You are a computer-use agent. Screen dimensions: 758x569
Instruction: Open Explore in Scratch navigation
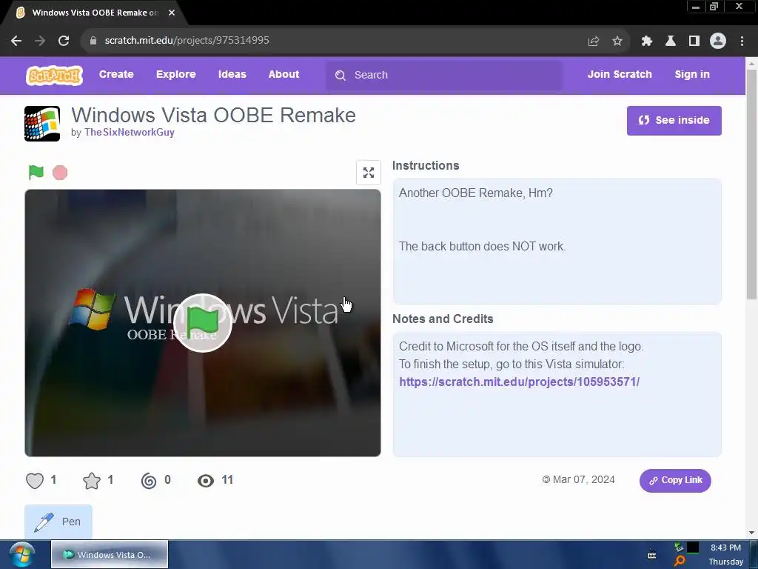176,75
